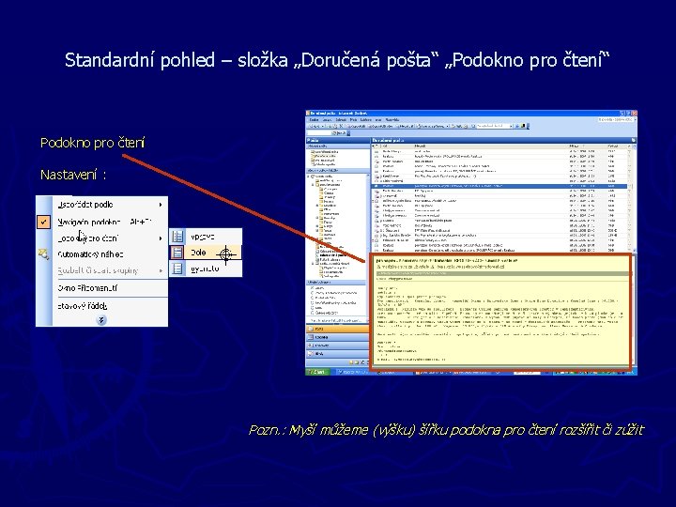
Task: Open the Úkoly navigation button in Outlook
Action: 338,354
